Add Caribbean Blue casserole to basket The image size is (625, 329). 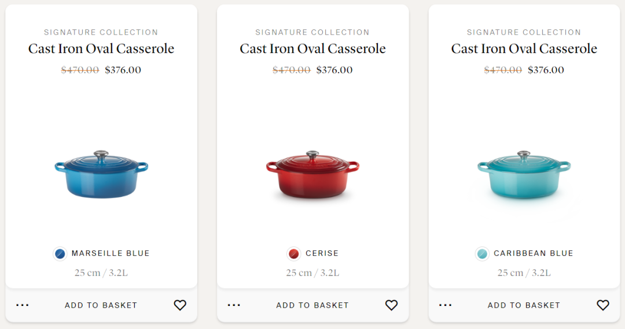(x=524, y=305)
